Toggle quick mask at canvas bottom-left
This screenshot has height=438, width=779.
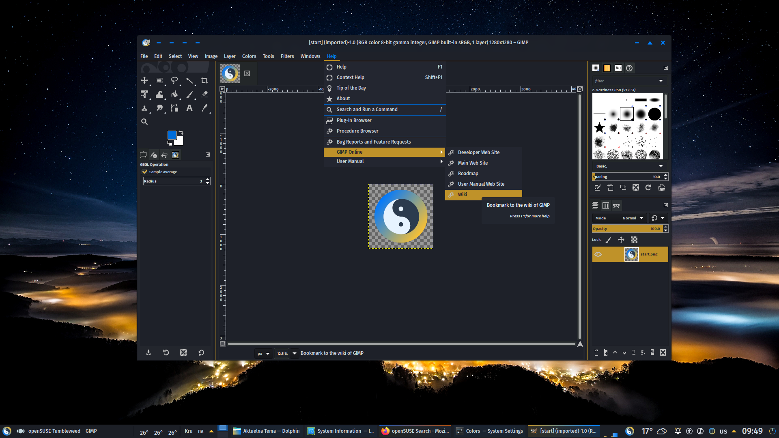point(223,344)
